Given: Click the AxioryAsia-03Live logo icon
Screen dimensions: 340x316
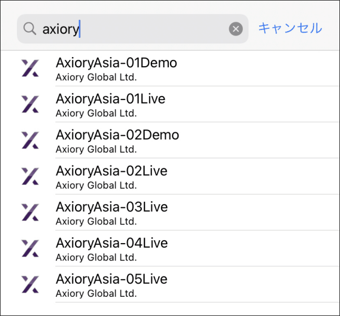Looking at the screenshot, I should (30, 213).
